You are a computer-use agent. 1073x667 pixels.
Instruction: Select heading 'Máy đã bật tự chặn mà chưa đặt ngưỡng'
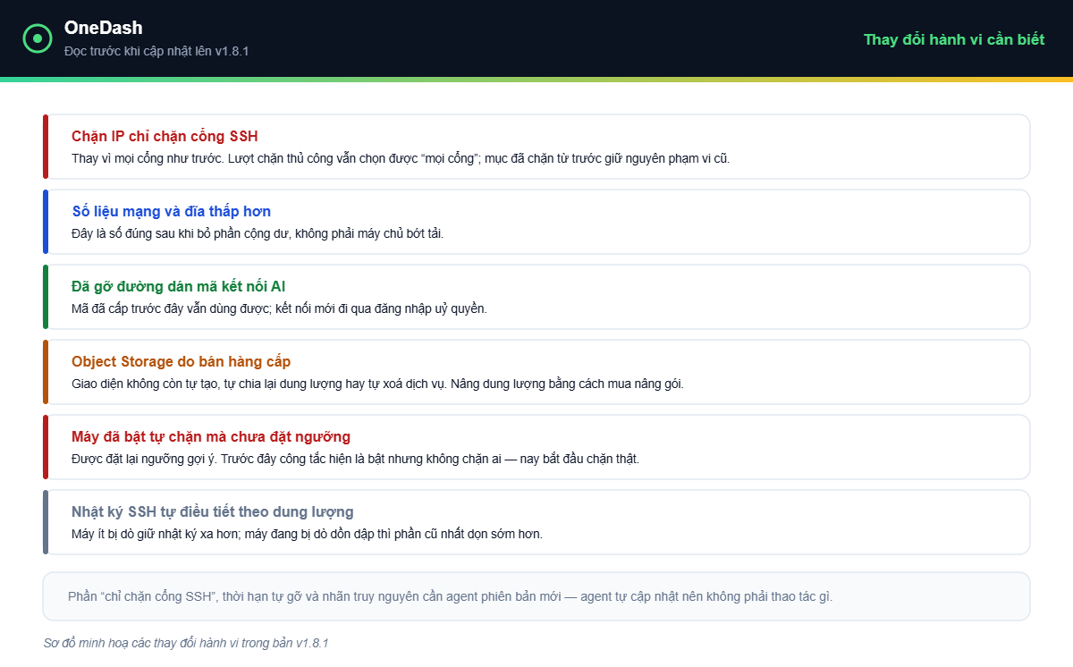(x=211, y=437)
